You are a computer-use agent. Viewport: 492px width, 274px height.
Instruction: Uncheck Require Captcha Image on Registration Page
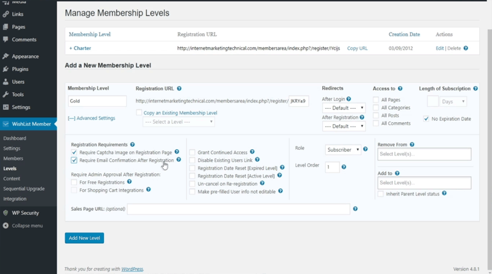(x=74, y=152)
